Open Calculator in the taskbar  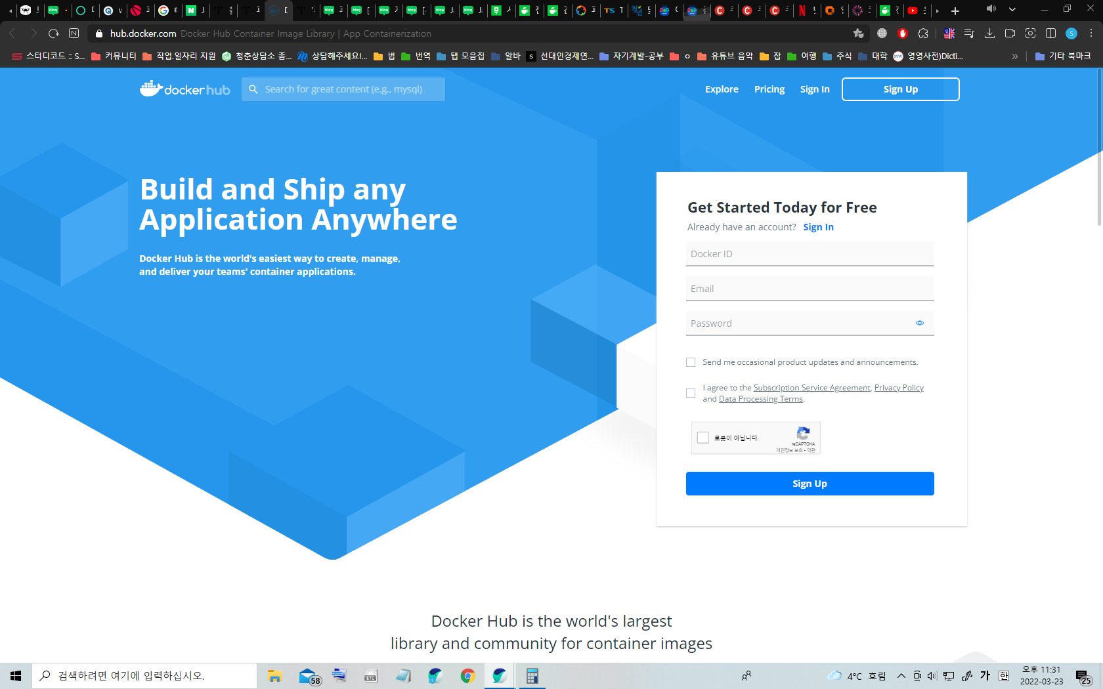pyautogui.click(x=532, y=676)
